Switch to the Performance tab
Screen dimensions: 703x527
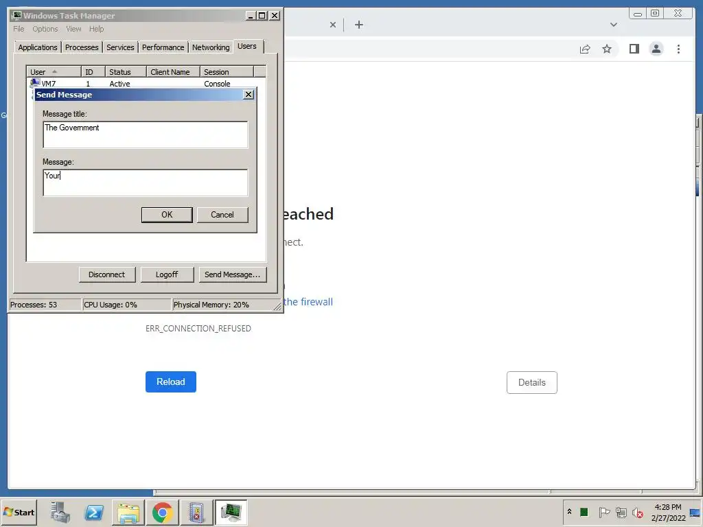click(x=163, y=47)
